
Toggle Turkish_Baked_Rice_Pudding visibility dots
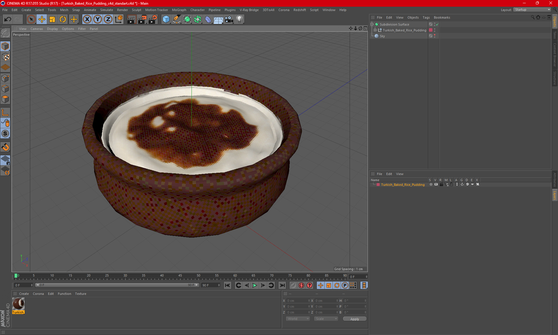click(434, 30)
